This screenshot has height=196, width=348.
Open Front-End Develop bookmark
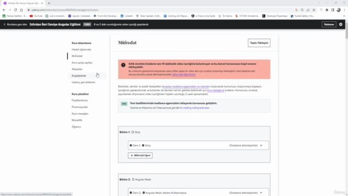point(105,16)
